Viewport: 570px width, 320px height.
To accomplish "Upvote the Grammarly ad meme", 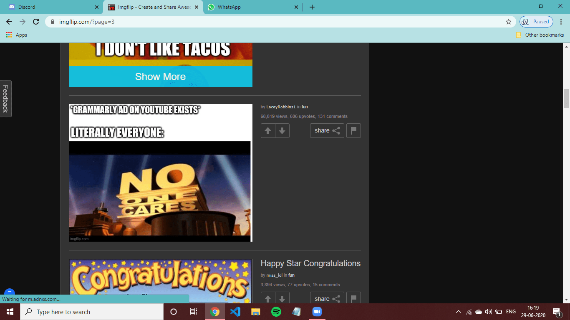I will pyautogui.click(x=268, y=130).
